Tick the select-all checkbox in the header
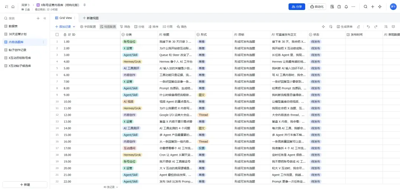The image size is (400, 189). [57, 34]
